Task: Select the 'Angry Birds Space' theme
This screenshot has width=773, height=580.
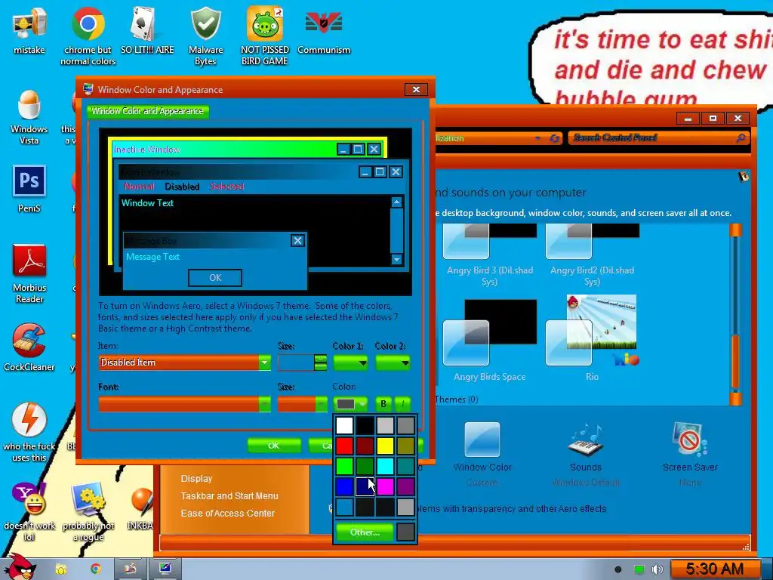Action: [489, 341]
